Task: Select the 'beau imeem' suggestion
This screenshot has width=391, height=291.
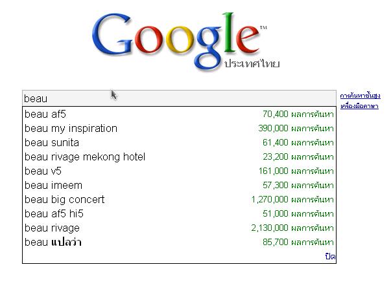Action: [179, 185]
